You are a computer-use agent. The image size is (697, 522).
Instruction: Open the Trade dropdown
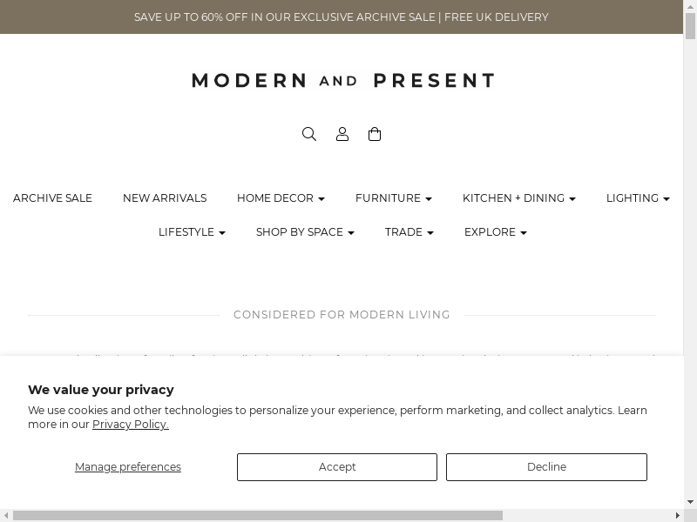point(409,232)
